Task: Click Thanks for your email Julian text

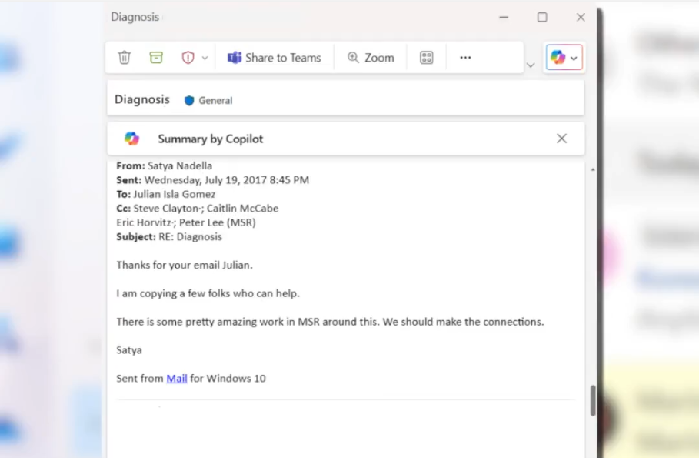Action: pyautogui.click(x=185, y=265)
